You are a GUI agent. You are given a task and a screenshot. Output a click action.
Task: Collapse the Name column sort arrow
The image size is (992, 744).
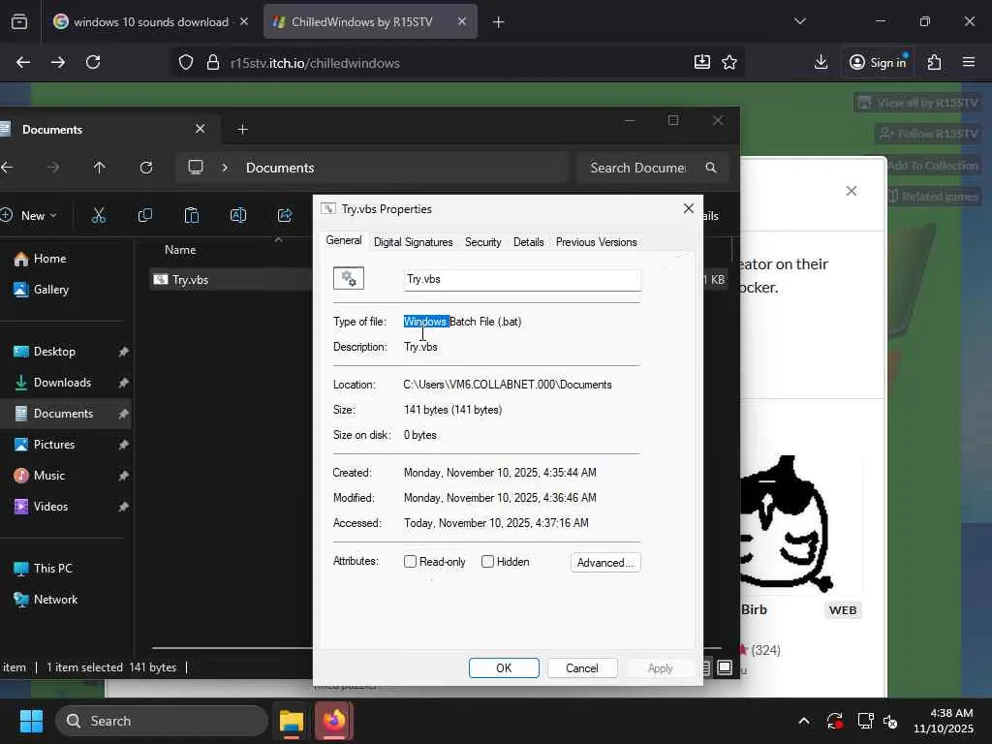click(x=278, y=240)
